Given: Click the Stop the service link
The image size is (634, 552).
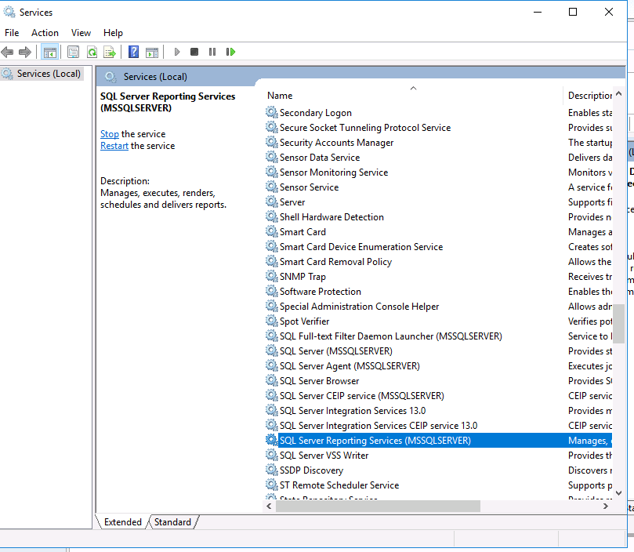Looking at the screenshot, I should [x=110, y=134].
